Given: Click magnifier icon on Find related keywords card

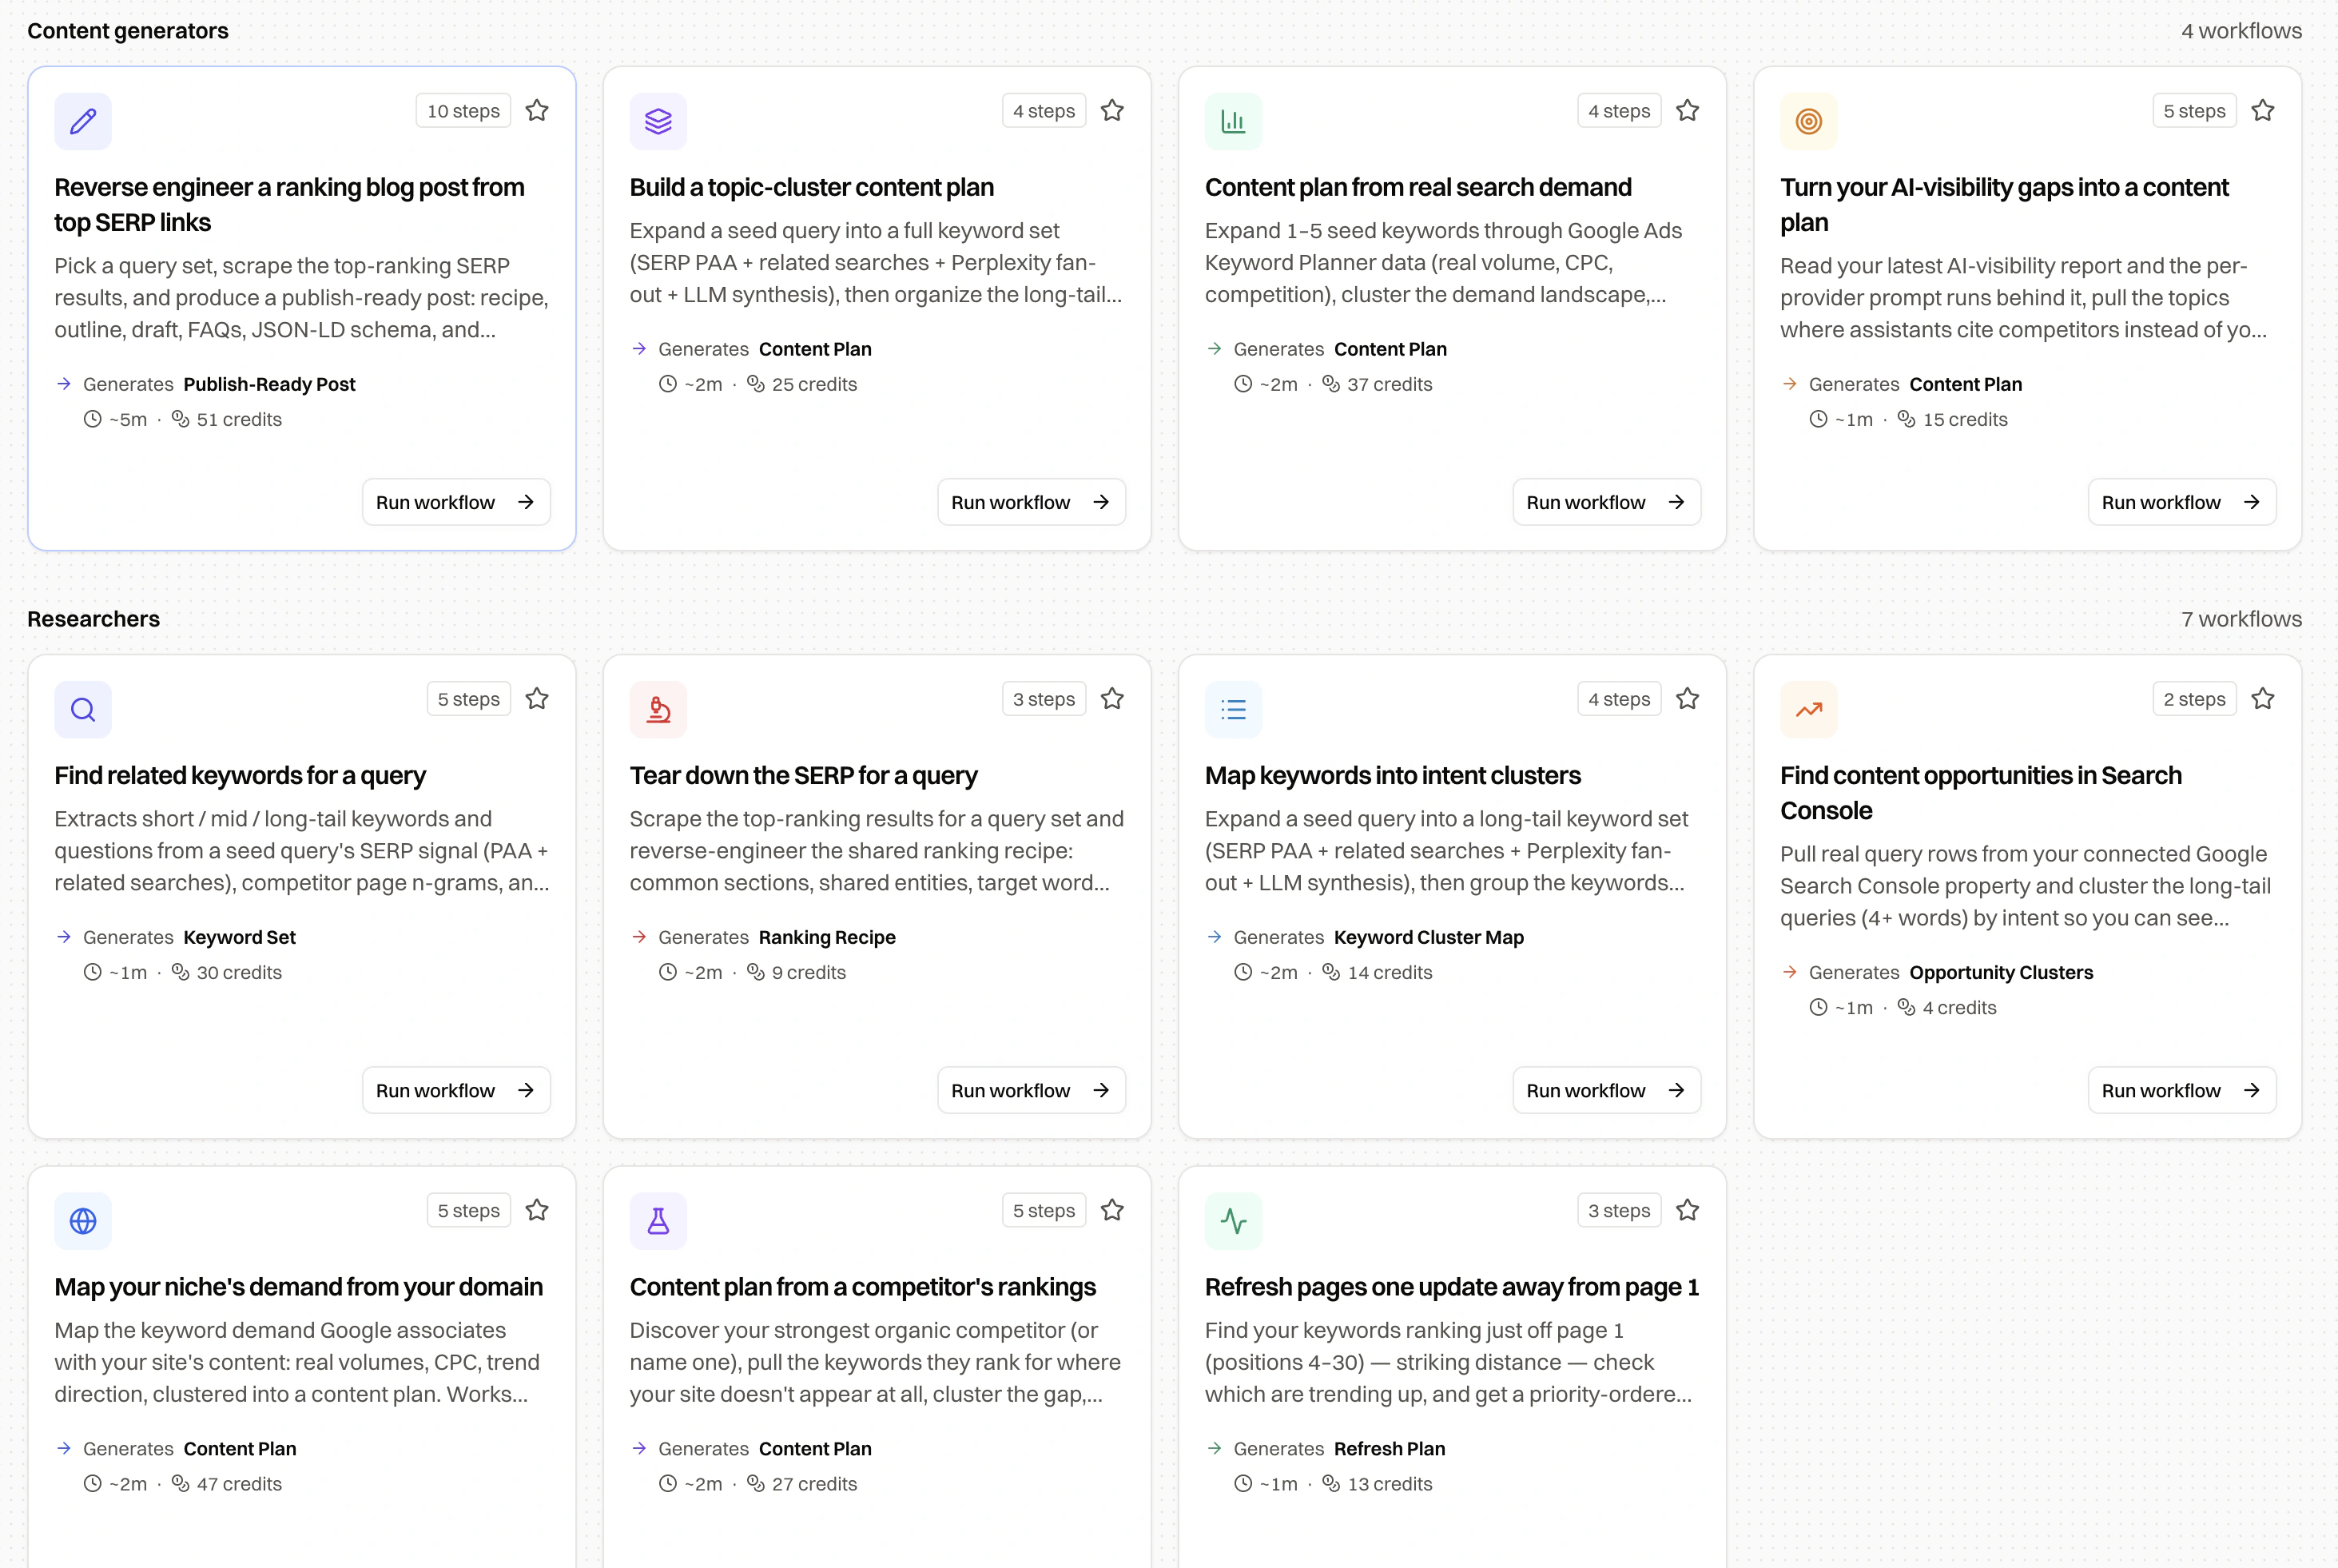Looking at the screenshot, I should (x=83, y=709).
